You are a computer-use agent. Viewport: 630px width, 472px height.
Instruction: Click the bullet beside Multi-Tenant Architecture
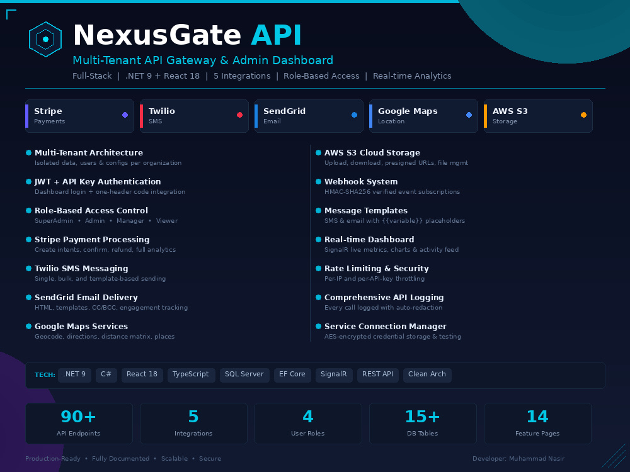pos(28,152)
